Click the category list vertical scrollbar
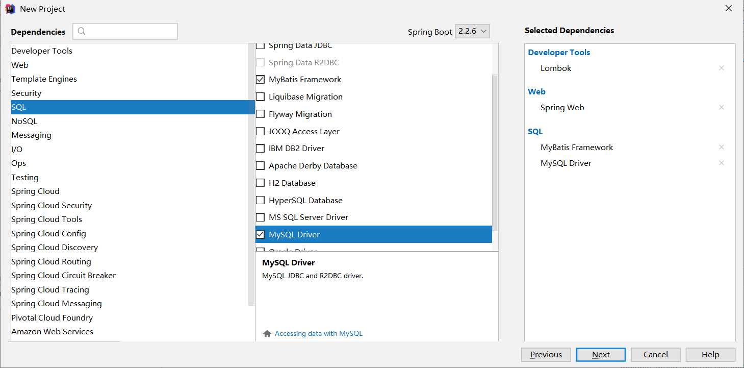Viewport: 744px width, 368px height. pyautogui.click(x=251, y=174)
